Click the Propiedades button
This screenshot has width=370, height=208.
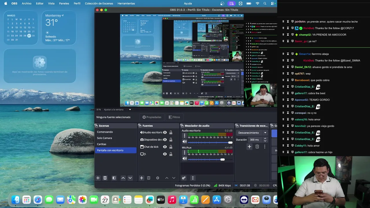152,117
